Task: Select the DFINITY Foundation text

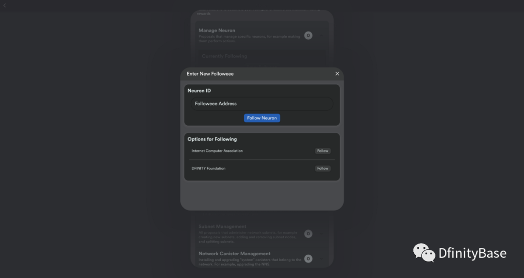Action: (208, 168)
